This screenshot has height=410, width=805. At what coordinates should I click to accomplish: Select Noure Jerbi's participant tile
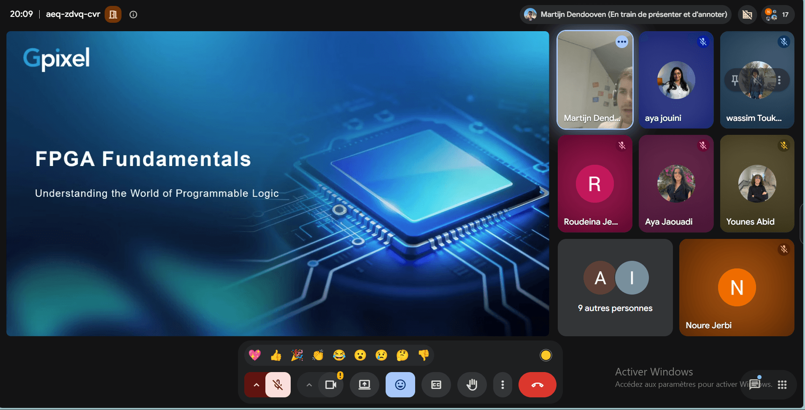pos(737,287)
